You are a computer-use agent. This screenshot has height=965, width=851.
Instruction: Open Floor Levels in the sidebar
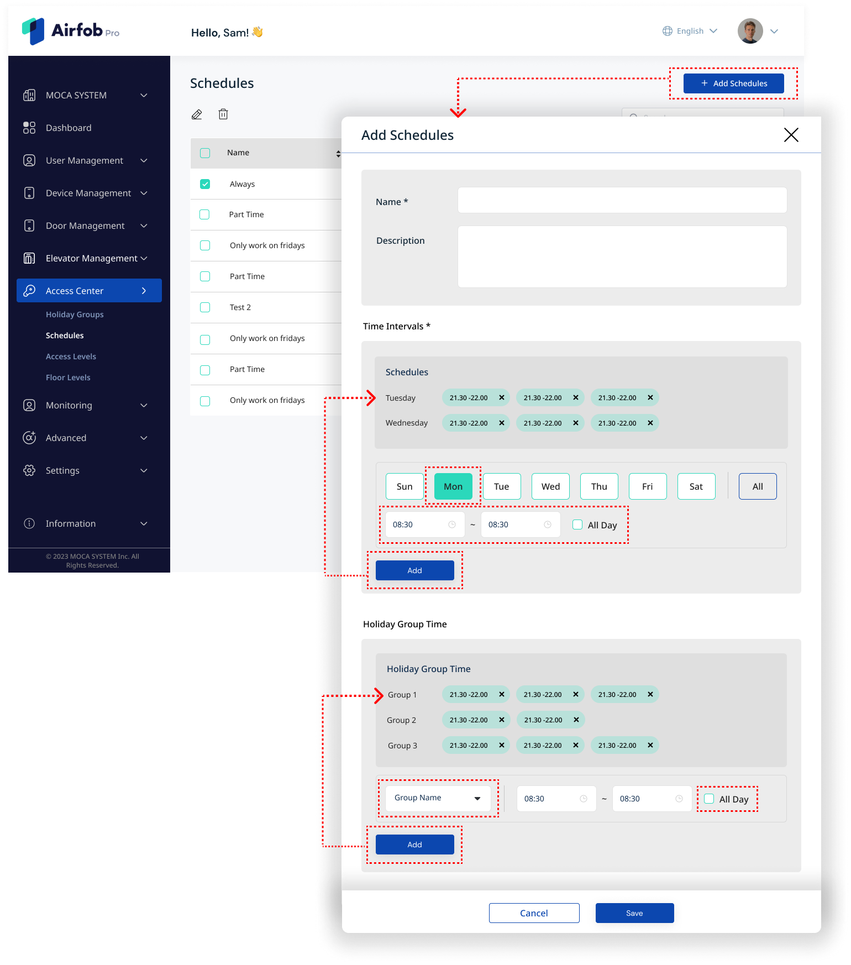coord(68,377)
